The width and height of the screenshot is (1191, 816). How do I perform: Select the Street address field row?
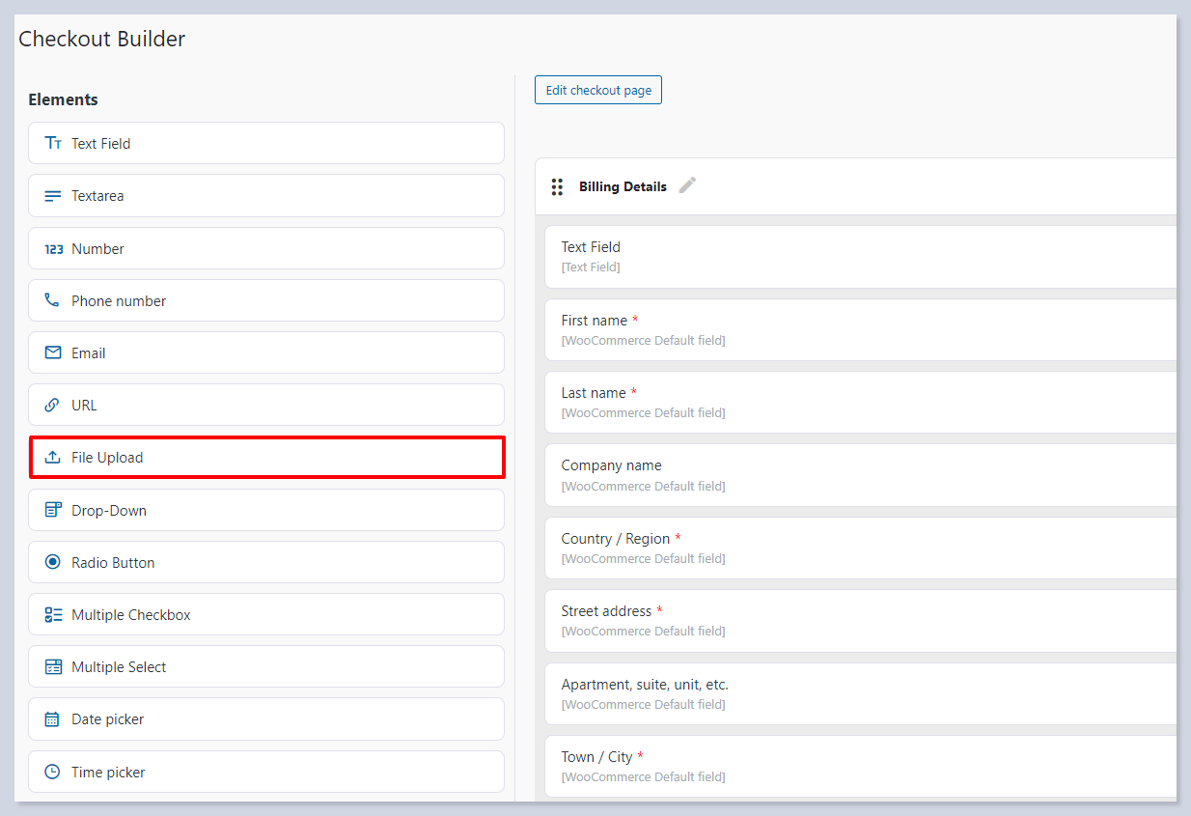pos(859,620)
